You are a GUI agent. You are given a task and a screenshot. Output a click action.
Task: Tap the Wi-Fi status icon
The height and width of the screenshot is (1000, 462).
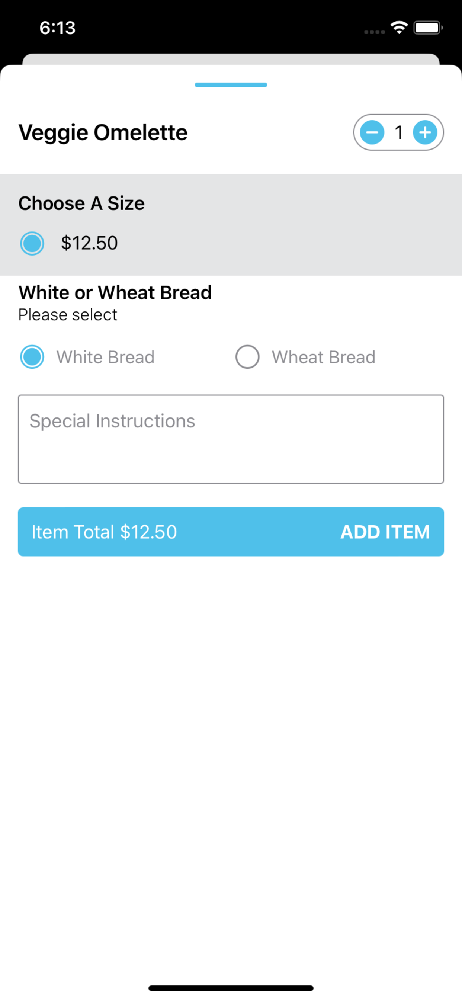pyautogui.click(x=399, y=28)
